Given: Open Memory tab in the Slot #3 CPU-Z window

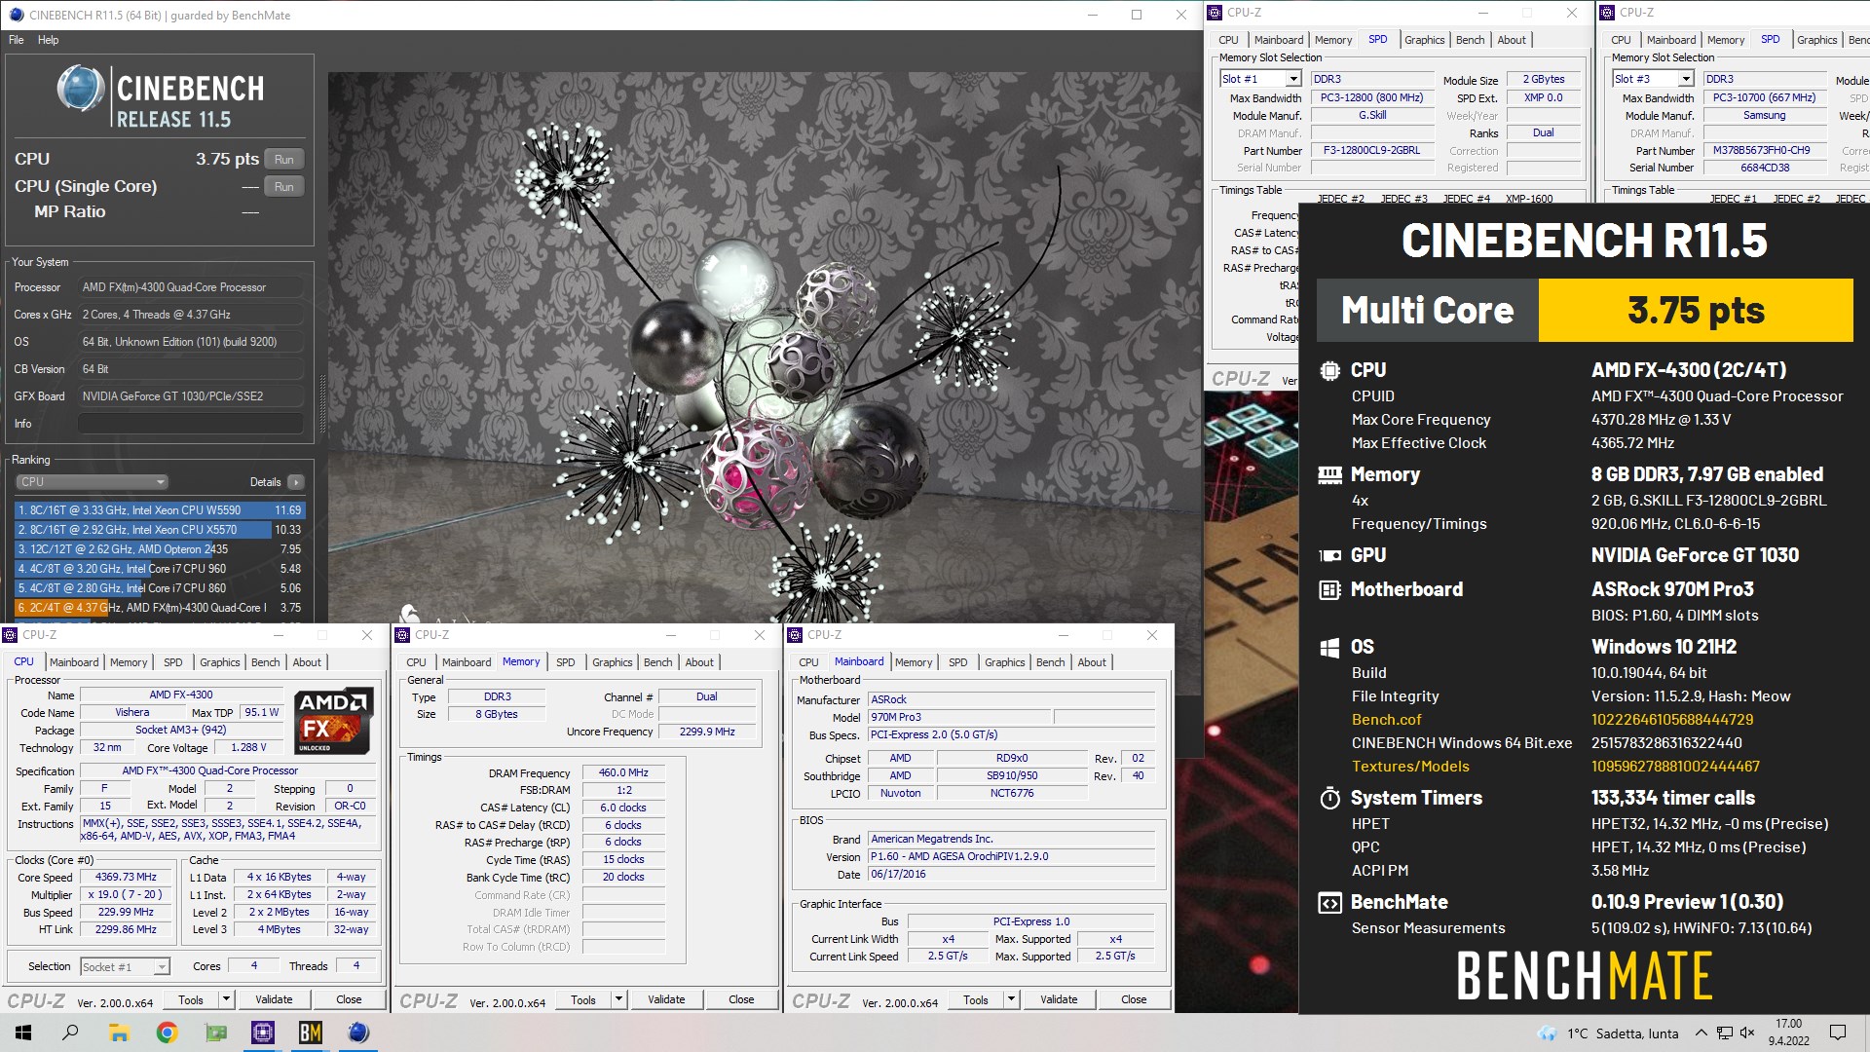Looking at the screenshot, I should coord(1725,40).
